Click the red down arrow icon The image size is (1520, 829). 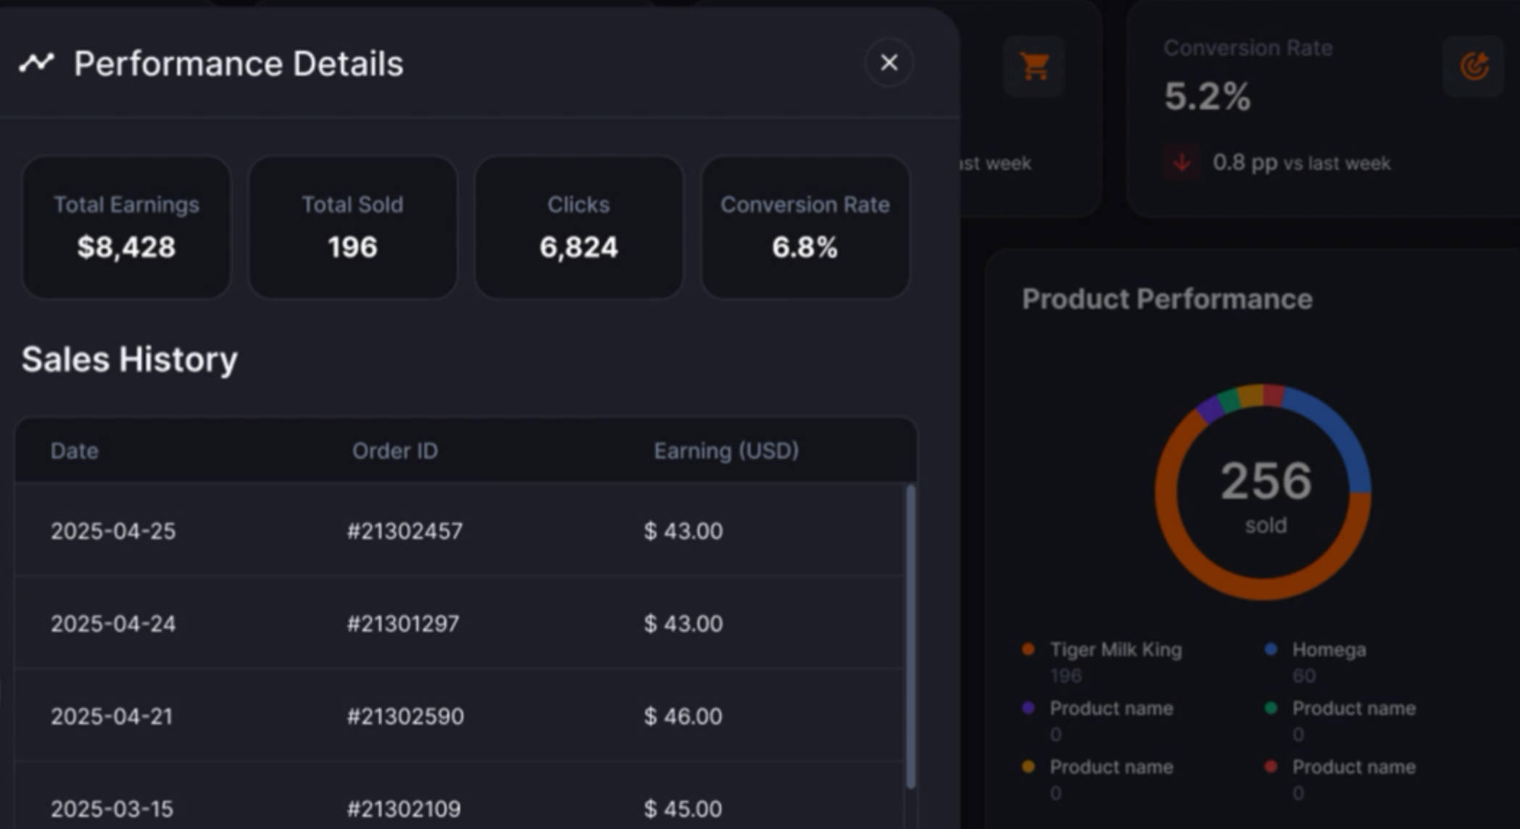pos(1182,162)
